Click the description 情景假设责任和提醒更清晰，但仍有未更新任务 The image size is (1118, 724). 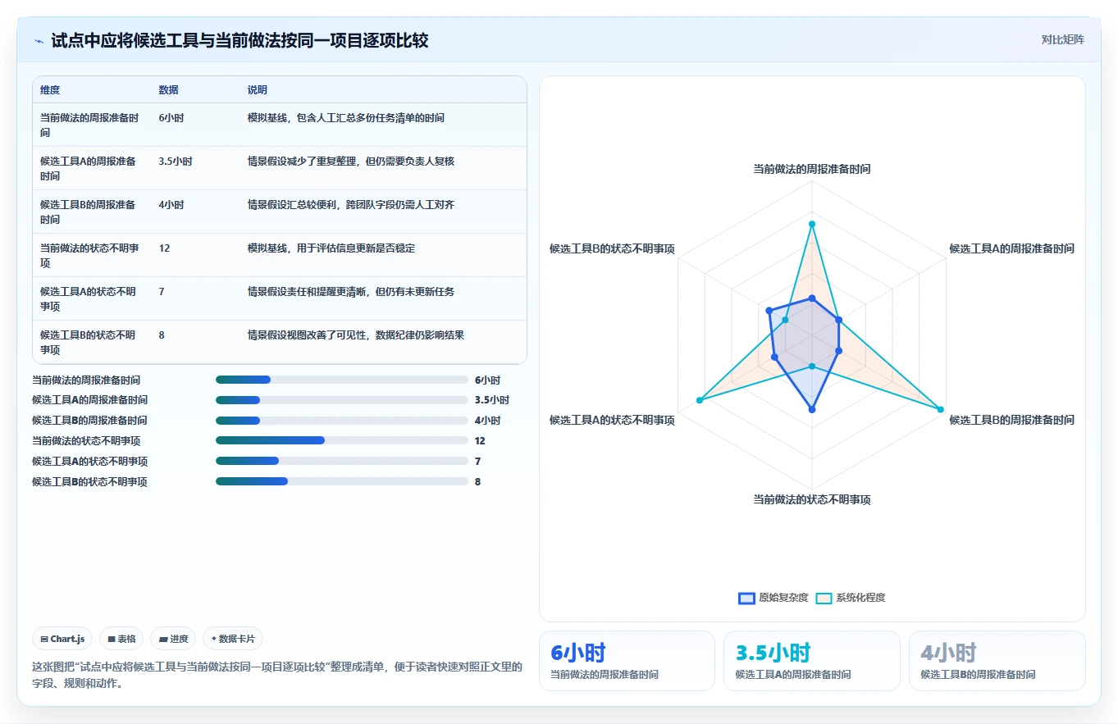pos(351,292)
